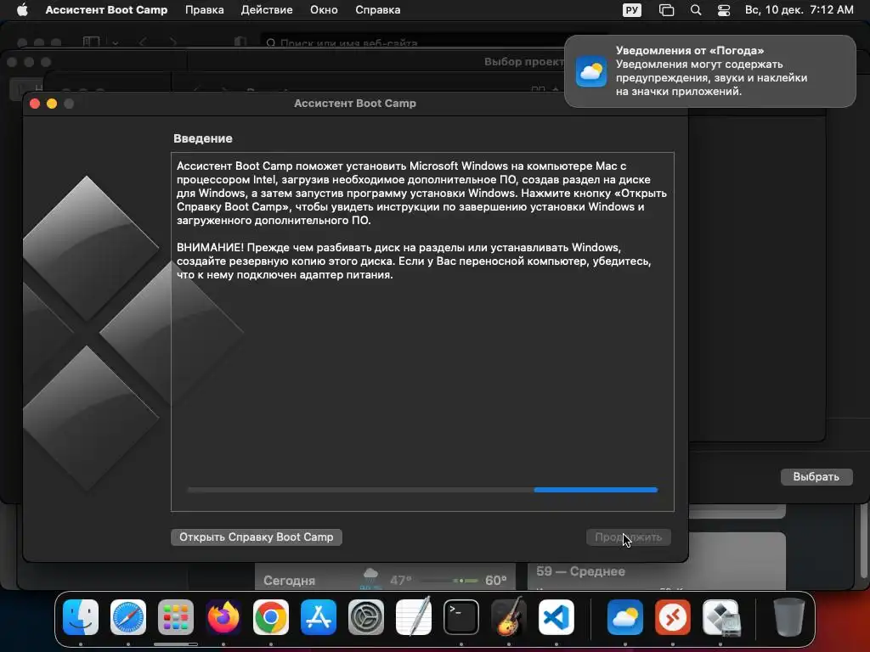Viewport: 870px width, 652px height.
Task: Open Google Chrome from the Dock
Action: point(271,617)
